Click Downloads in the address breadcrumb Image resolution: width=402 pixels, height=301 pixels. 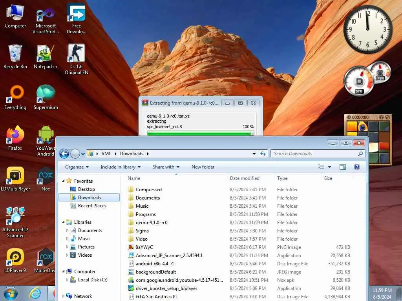tap(132, 154)
